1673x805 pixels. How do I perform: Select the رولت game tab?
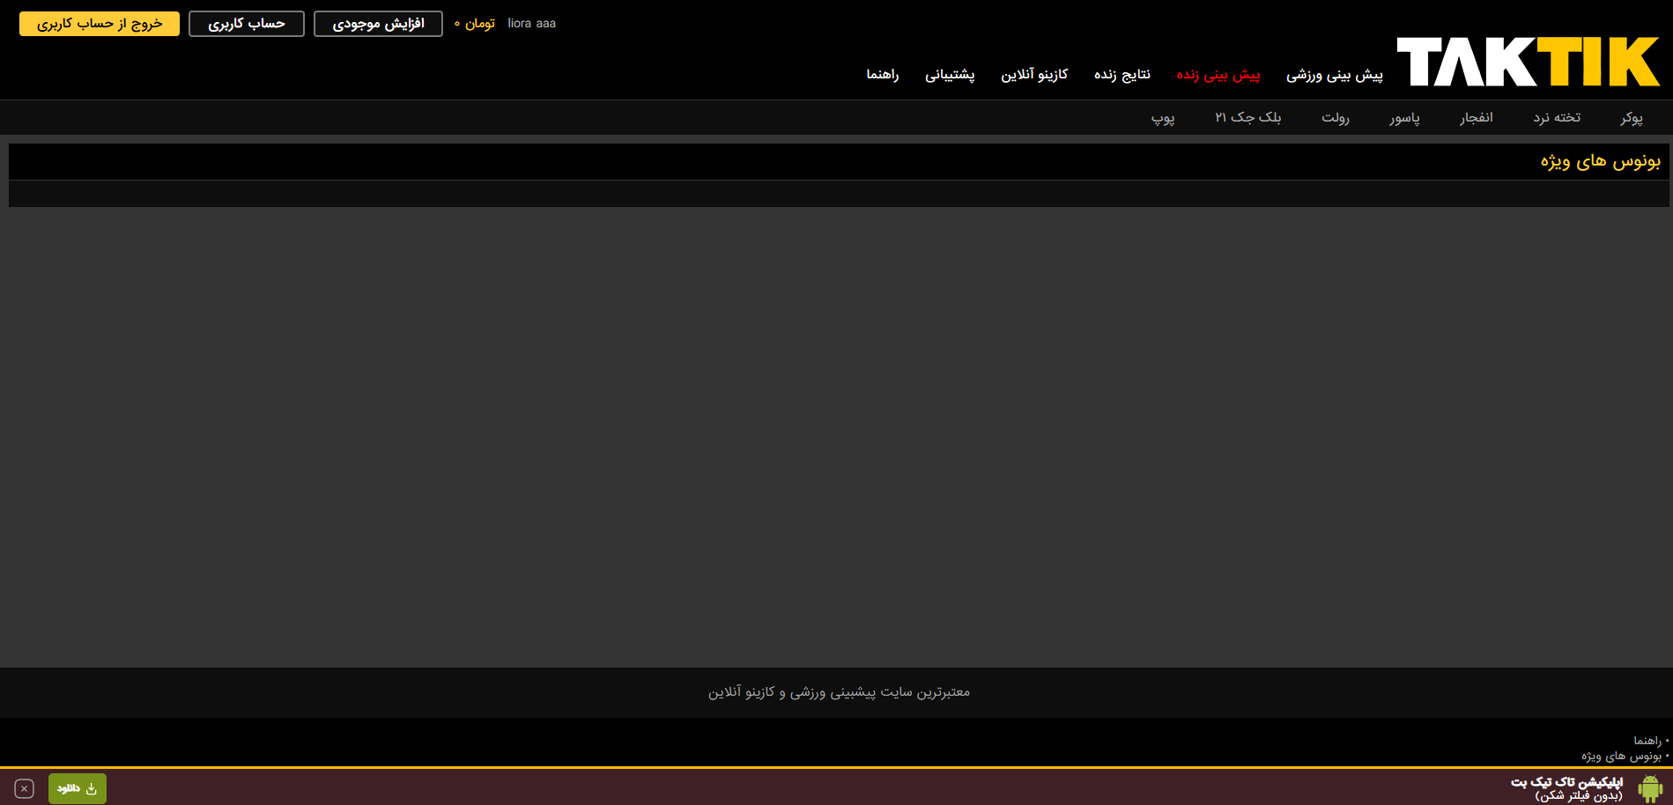tap(1335, 117)
